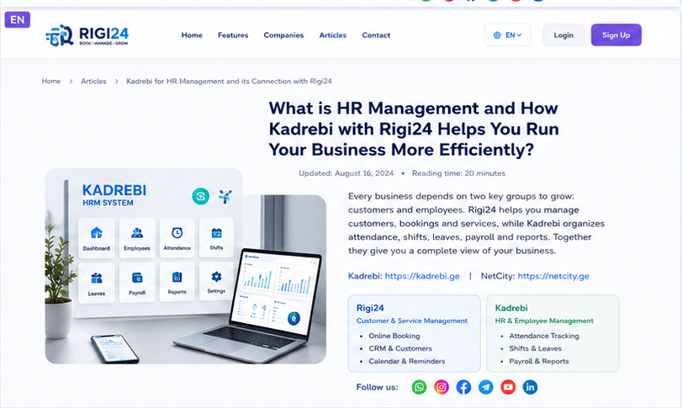Click the purple EN badge at top-left corner
Viewport: 682px width, 408px height.
18,19
